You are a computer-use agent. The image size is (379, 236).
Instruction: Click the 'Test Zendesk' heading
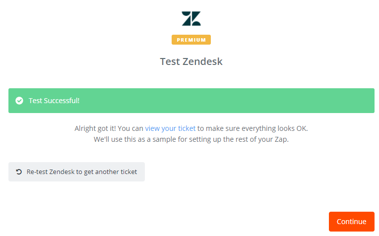tap(191, 61)
